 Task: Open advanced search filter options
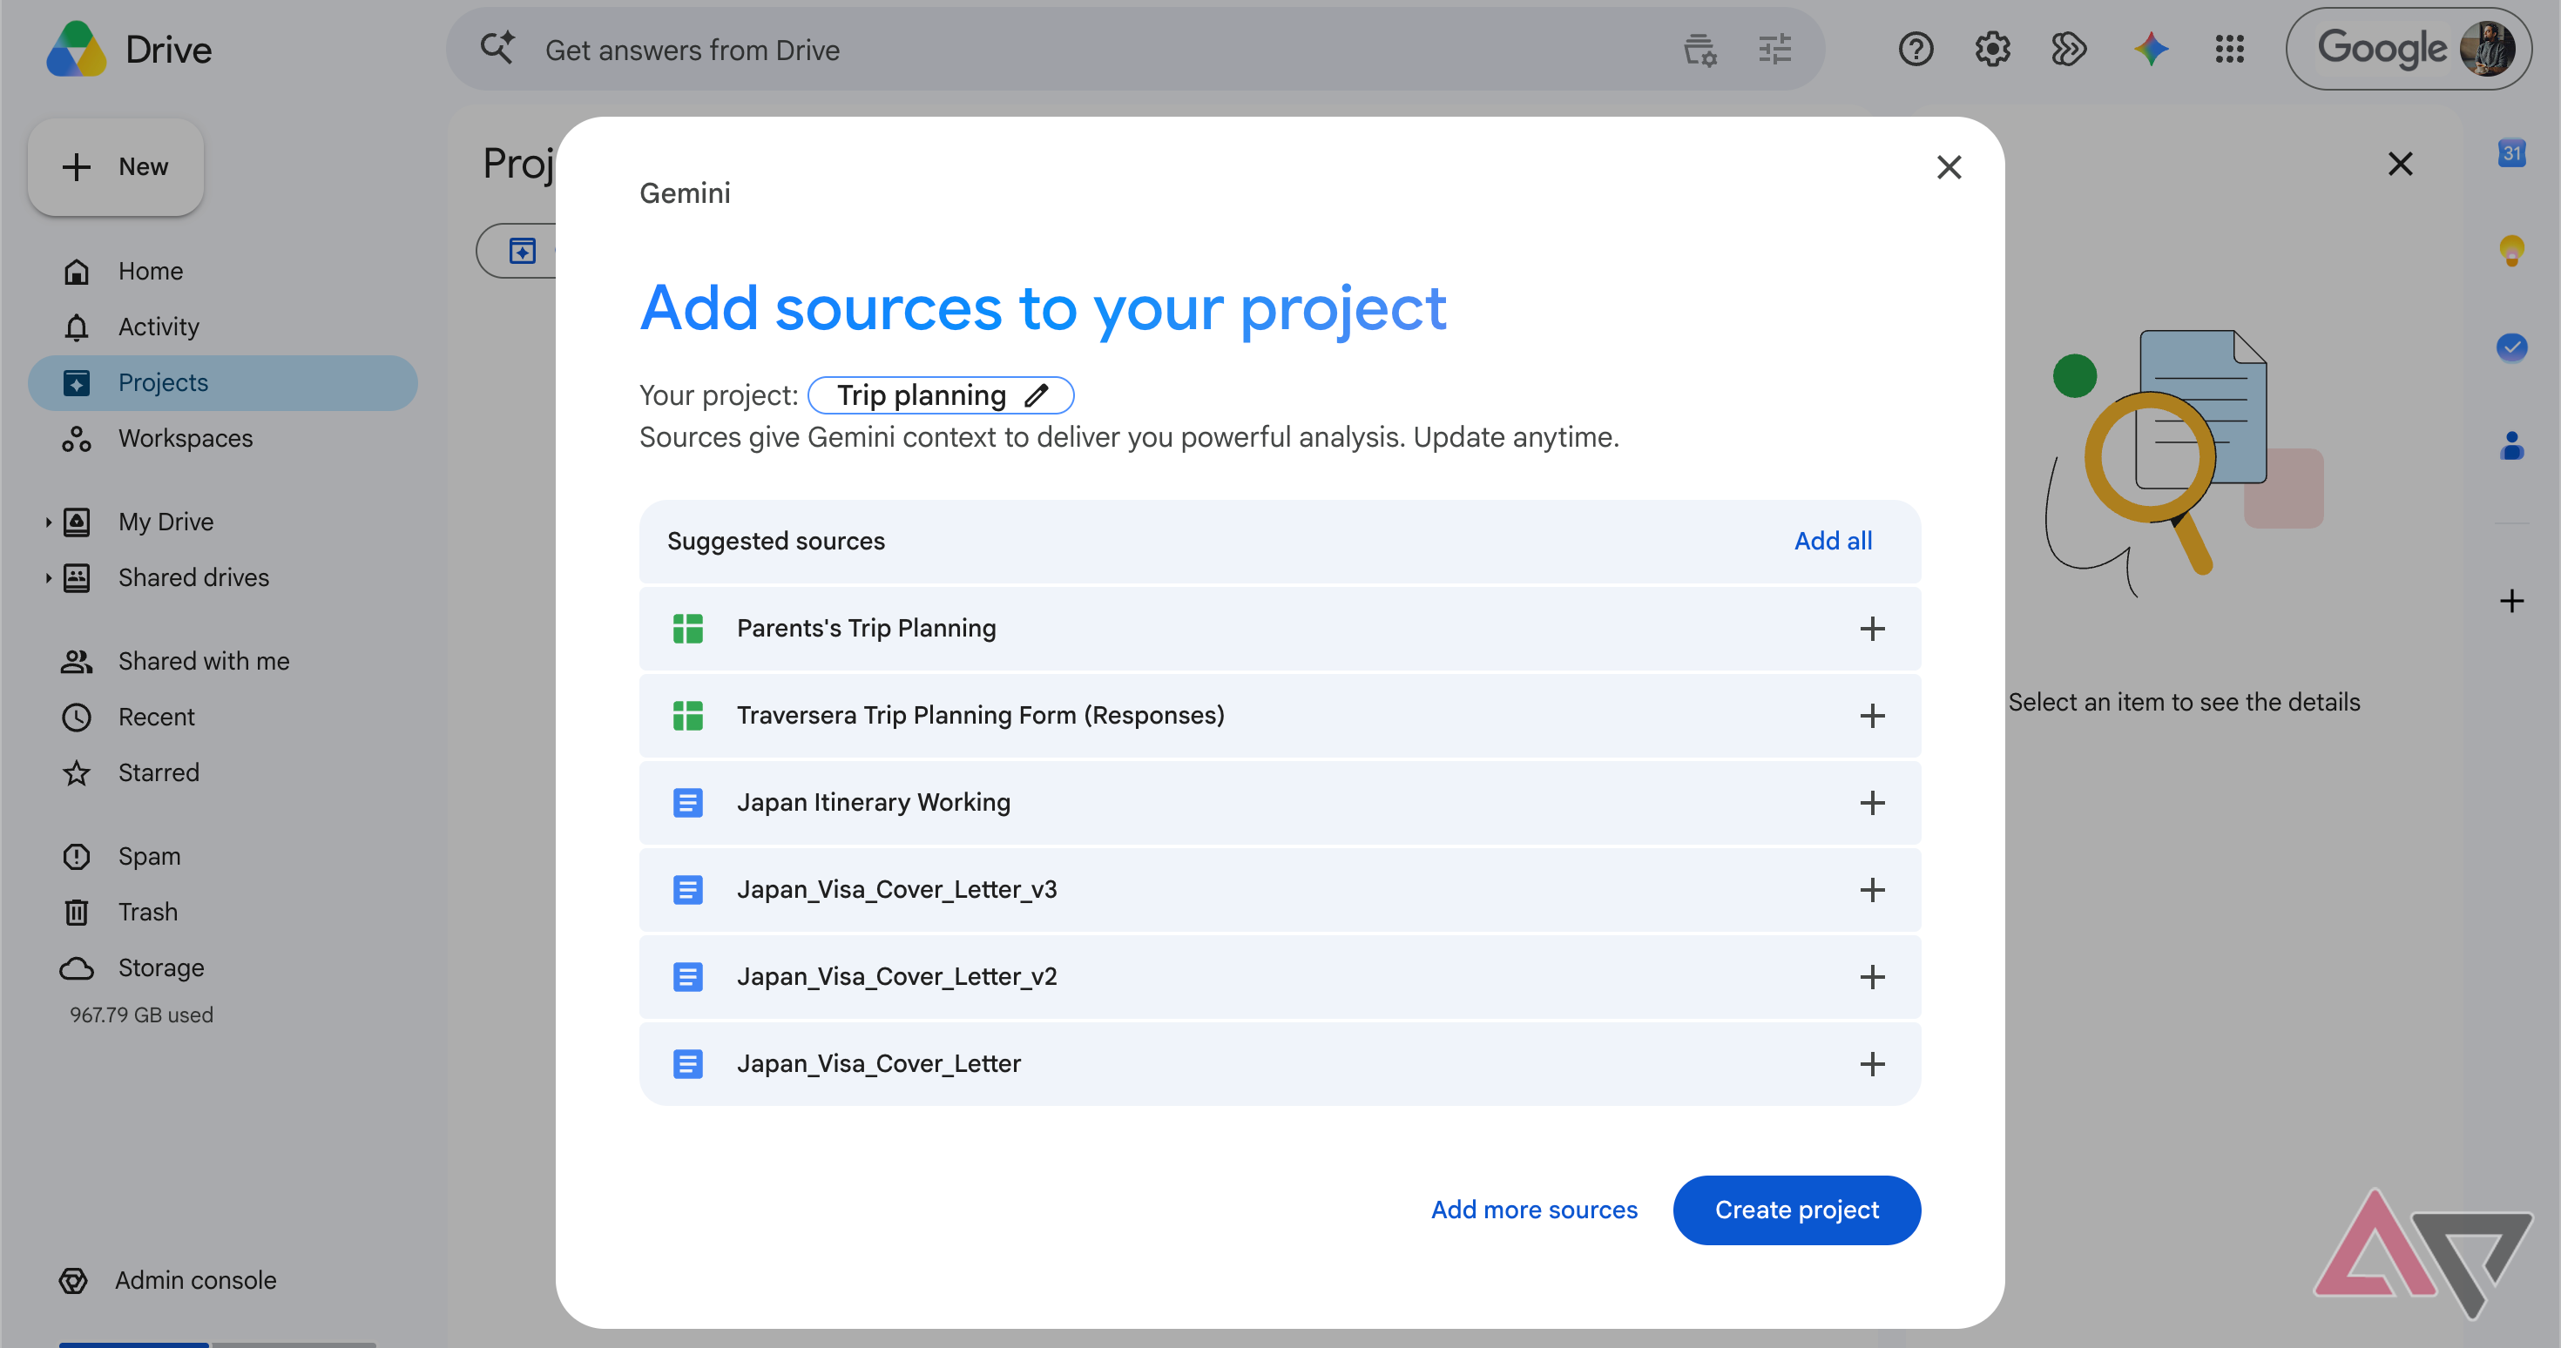(1774, 49)
